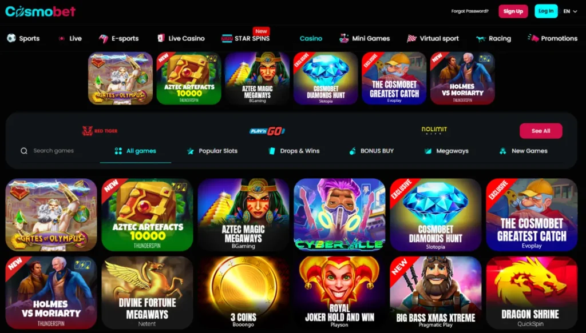Click the Sign Up button

click(x=513, y=11)
